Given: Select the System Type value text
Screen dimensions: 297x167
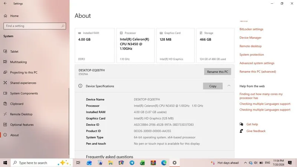Looking at the screenshot, I should click(164, 137).
